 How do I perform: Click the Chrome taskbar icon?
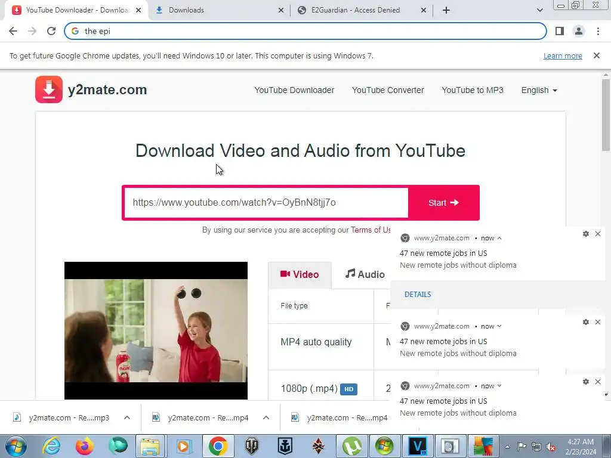click(218, 446)
